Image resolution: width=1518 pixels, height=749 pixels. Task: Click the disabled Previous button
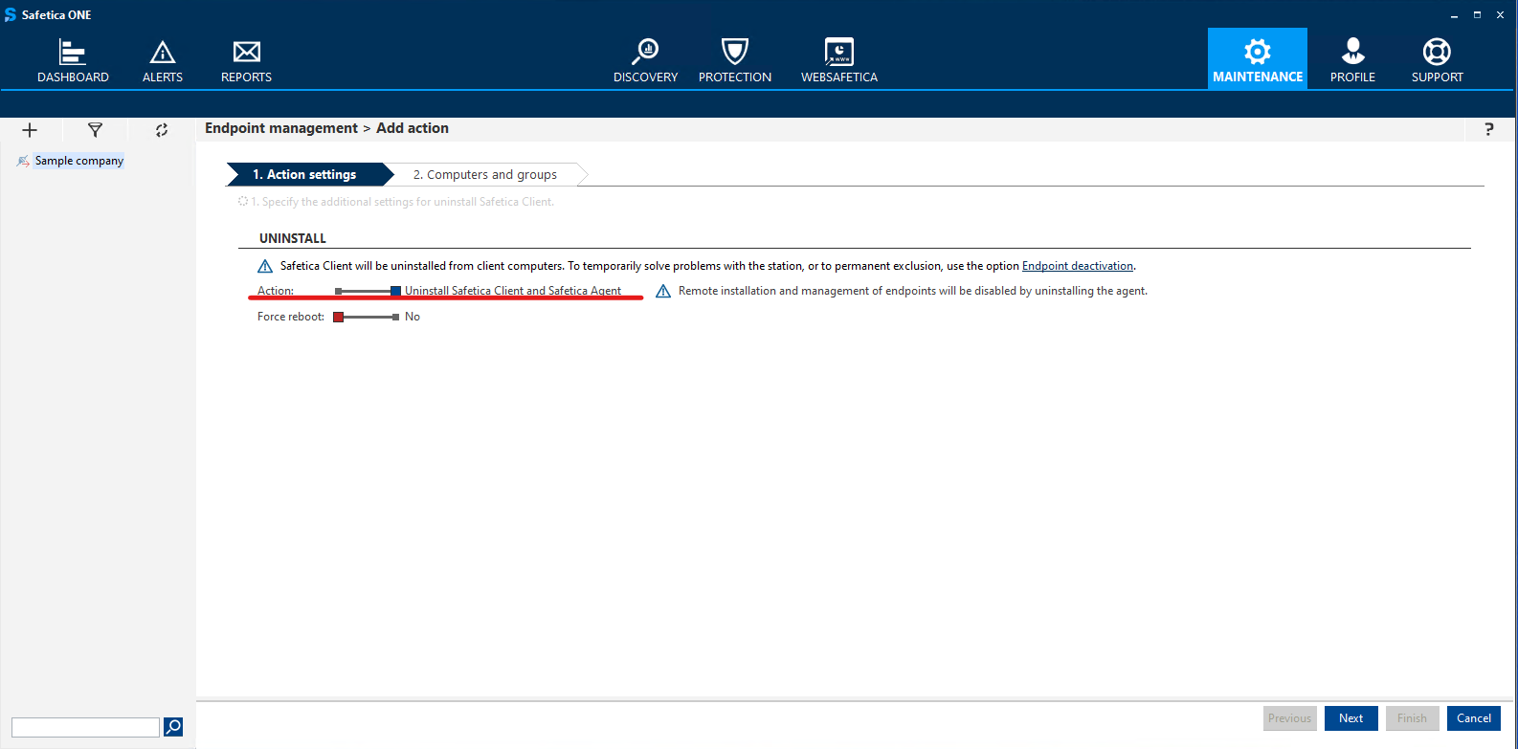coord(1290,718)
